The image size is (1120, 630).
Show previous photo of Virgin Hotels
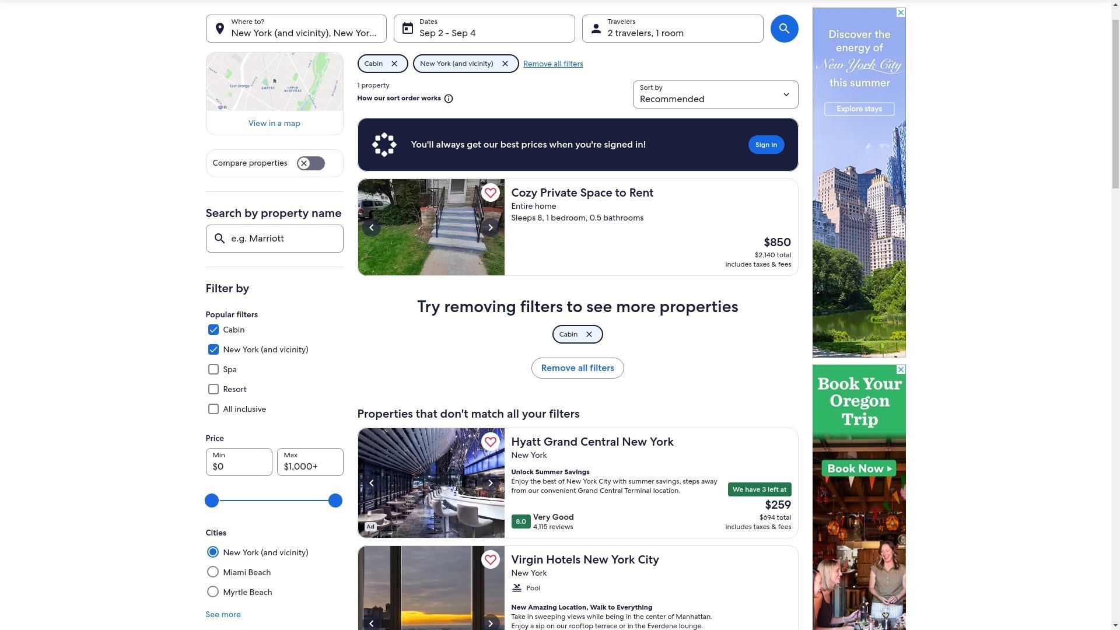(x=372, y=623)
